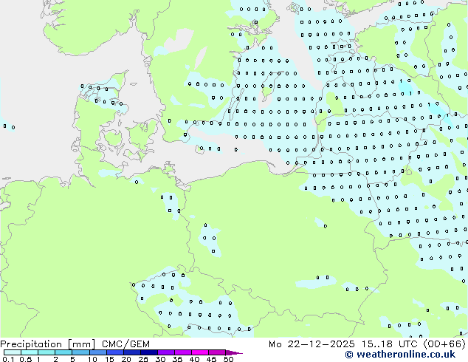Screen dimensions: 468x362
Task: Click the dark blue swatch between 25 and 30
Action: click(x=149, y=352)
